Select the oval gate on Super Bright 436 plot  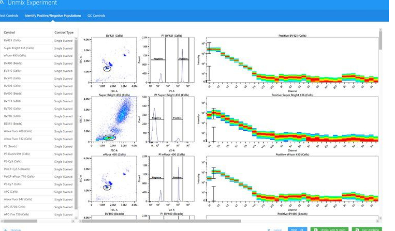pos(109,137)
